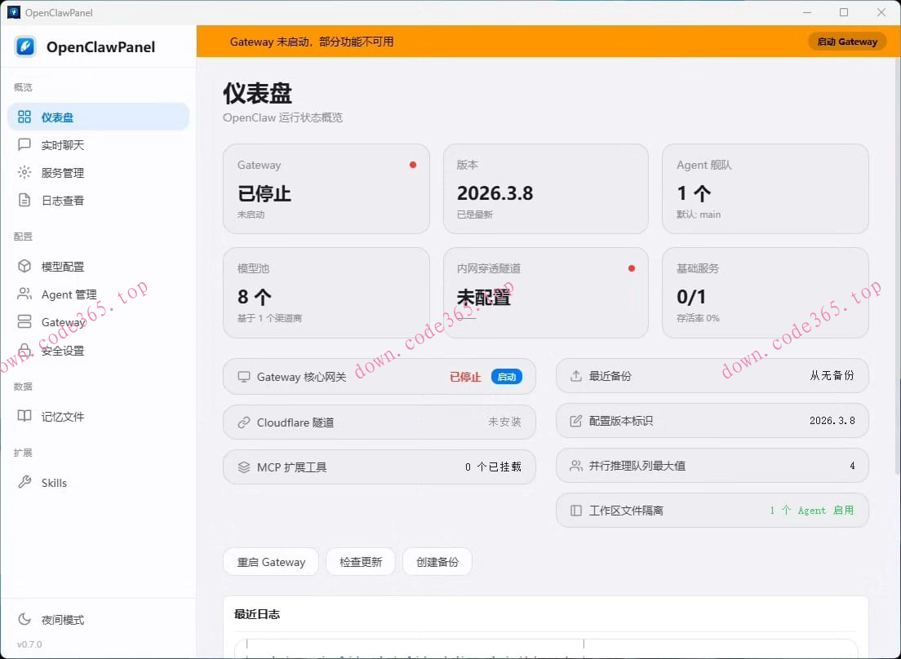Screen dimensions: 901x659
Task: Click the 服务管理 services icon
Action: tap(26, 172)
